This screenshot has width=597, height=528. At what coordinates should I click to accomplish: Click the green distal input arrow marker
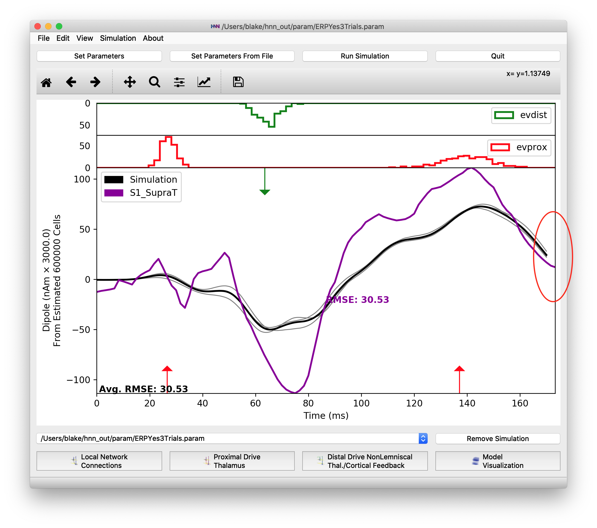click(x=265, y=192)
